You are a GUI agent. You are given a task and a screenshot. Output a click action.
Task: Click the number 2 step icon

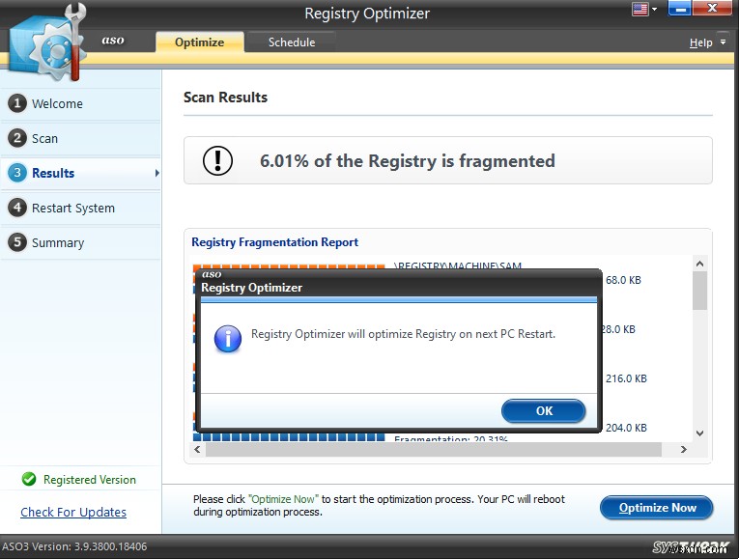17,138
